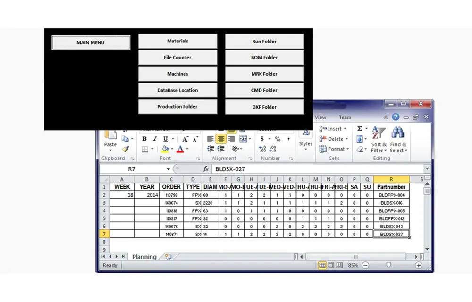The width and height of the screenshot is (472, 302).
Task: Click the File Counter button
Action: click(x=177, y=58)
